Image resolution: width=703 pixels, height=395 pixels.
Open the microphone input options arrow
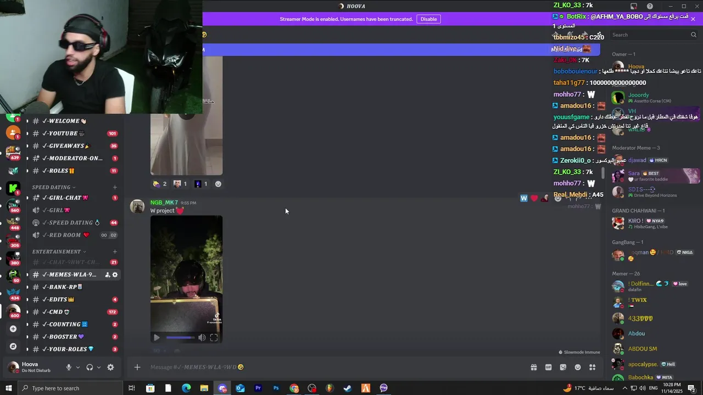click(77, 368)
